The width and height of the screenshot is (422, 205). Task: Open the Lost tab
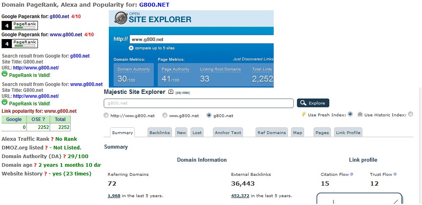pos(197,133)
